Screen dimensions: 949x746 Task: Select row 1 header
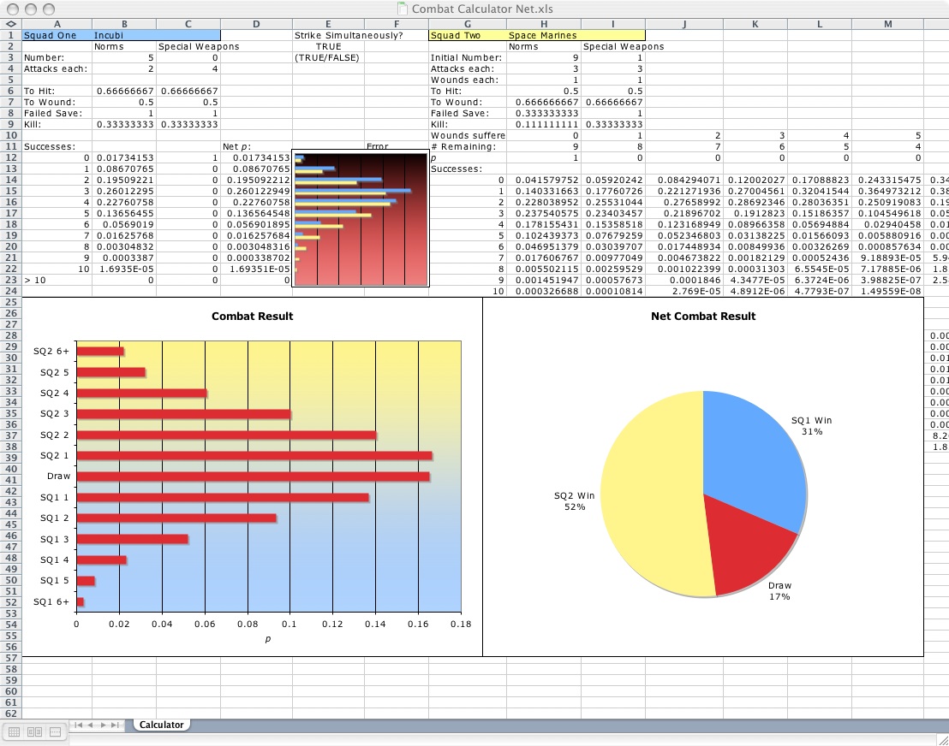click(x=10, y=35)
